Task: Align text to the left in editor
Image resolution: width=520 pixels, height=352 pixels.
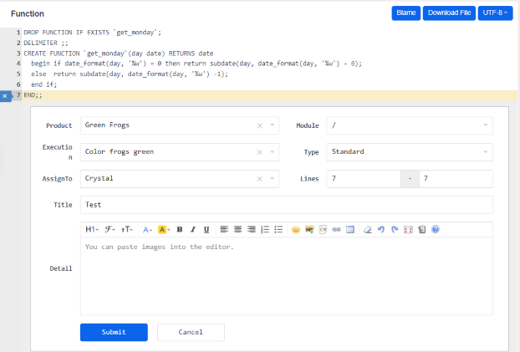Action: pyautogui.click(x=225, y=229)
